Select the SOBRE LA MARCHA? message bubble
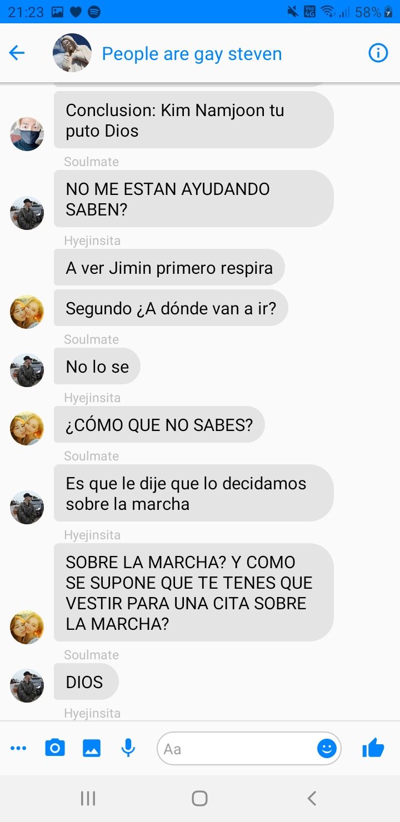 pyautogui.click(x=193, y=592)
